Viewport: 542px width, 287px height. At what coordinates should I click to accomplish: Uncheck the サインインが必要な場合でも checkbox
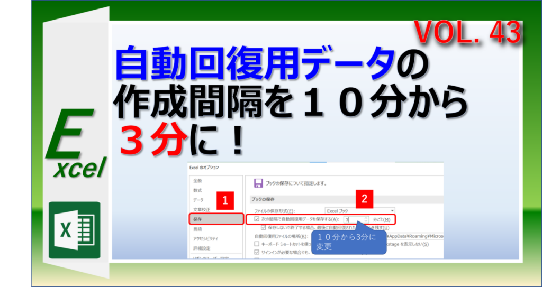(257, 253)
